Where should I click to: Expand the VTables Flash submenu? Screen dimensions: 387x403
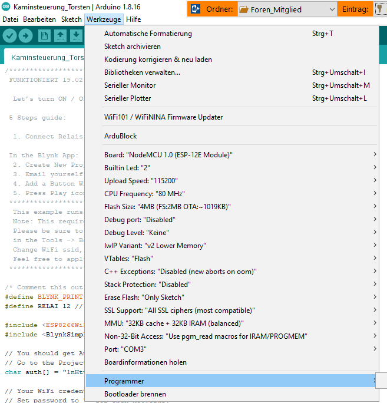pyautogui.click(x=231, y=259)
